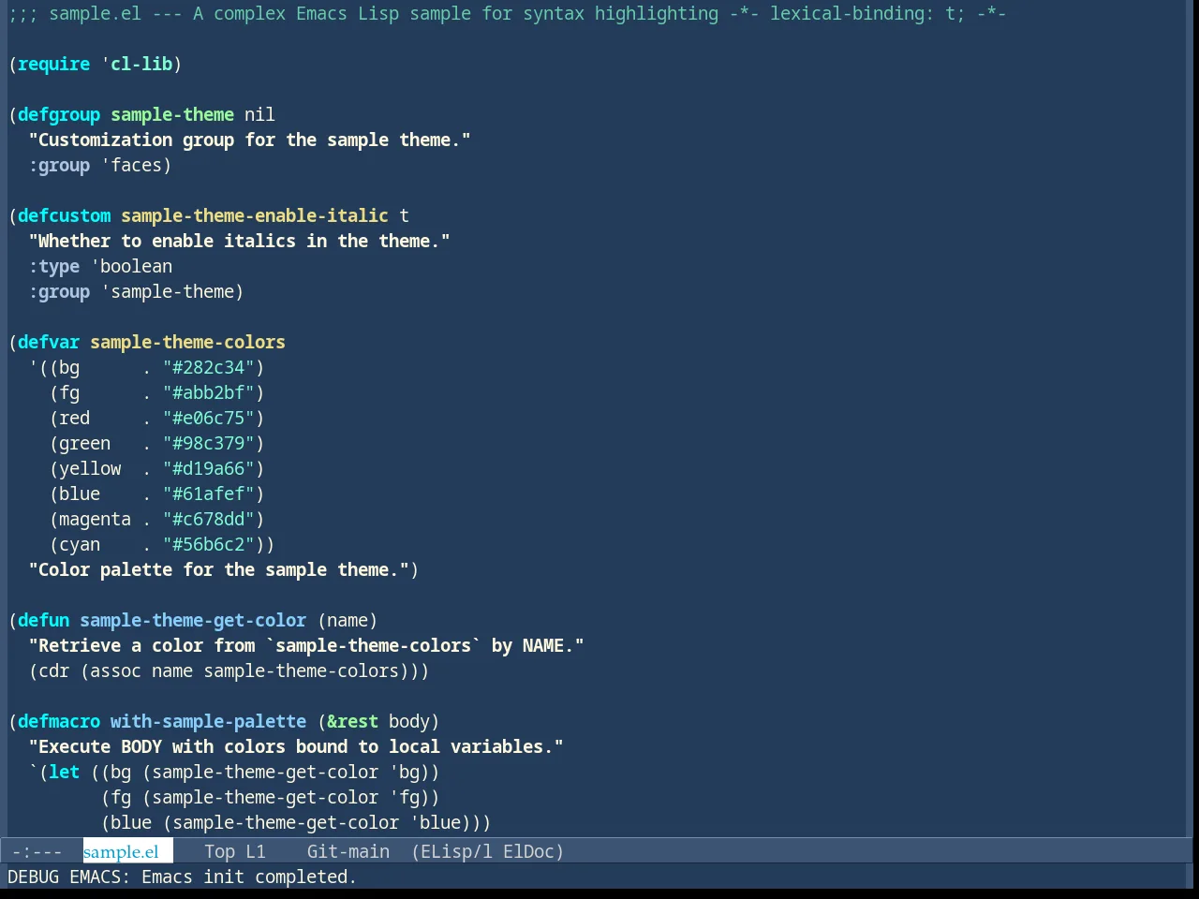The image size is (1199, 899).
Task: Click the ':type' keyword
Action: point(54,266)
